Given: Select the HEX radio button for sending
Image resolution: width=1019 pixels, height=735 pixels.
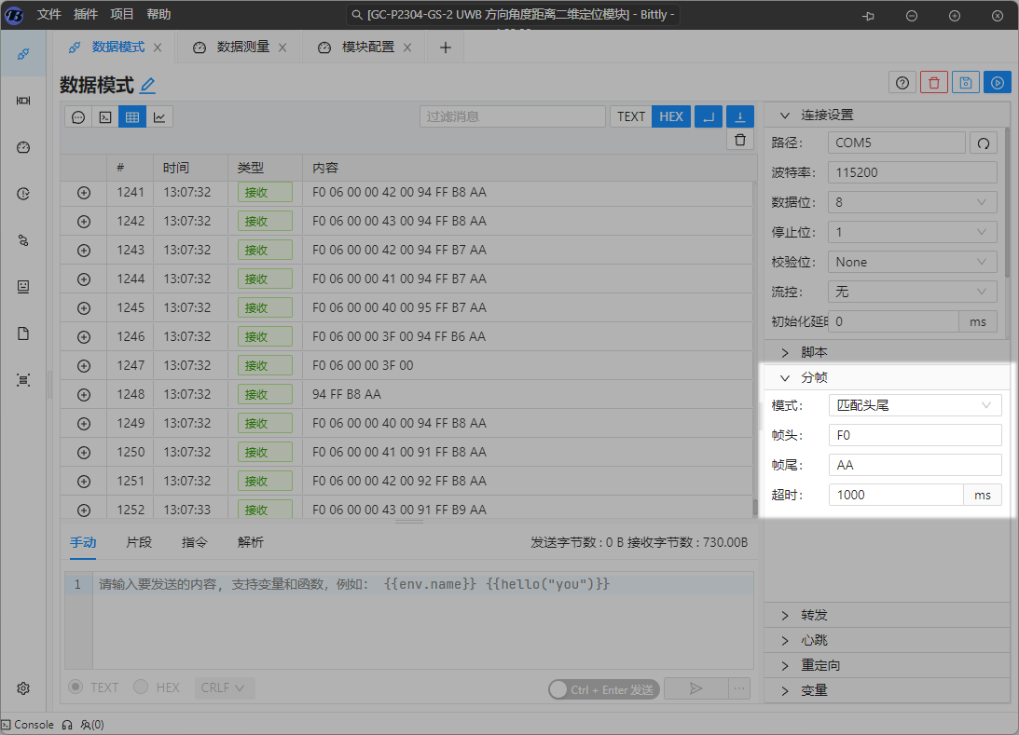Looking at the screenshot, I should tap(141, 687).
